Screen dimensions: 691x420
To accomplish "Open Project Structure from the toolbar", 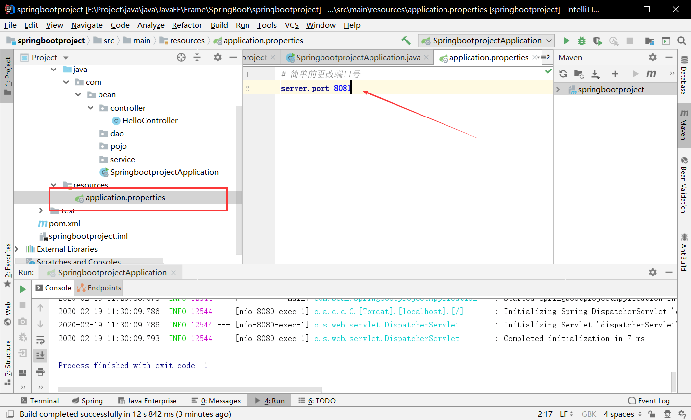I will (650, 41).
